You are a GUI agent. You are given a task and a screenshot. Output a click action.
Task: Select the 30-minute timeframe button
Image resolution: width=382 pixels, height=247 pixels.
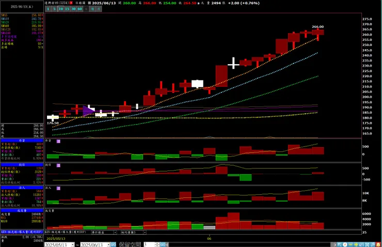73,9
